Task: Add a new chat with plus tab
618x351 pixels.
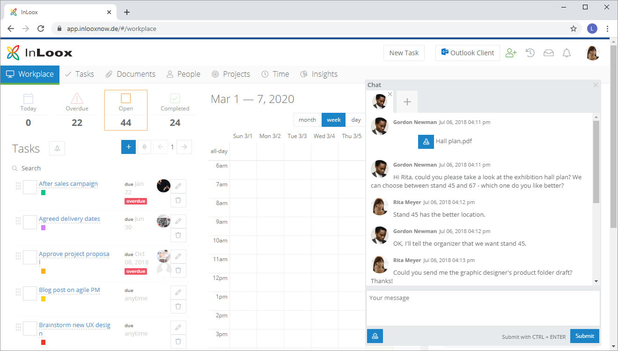Action: point(407,102)
